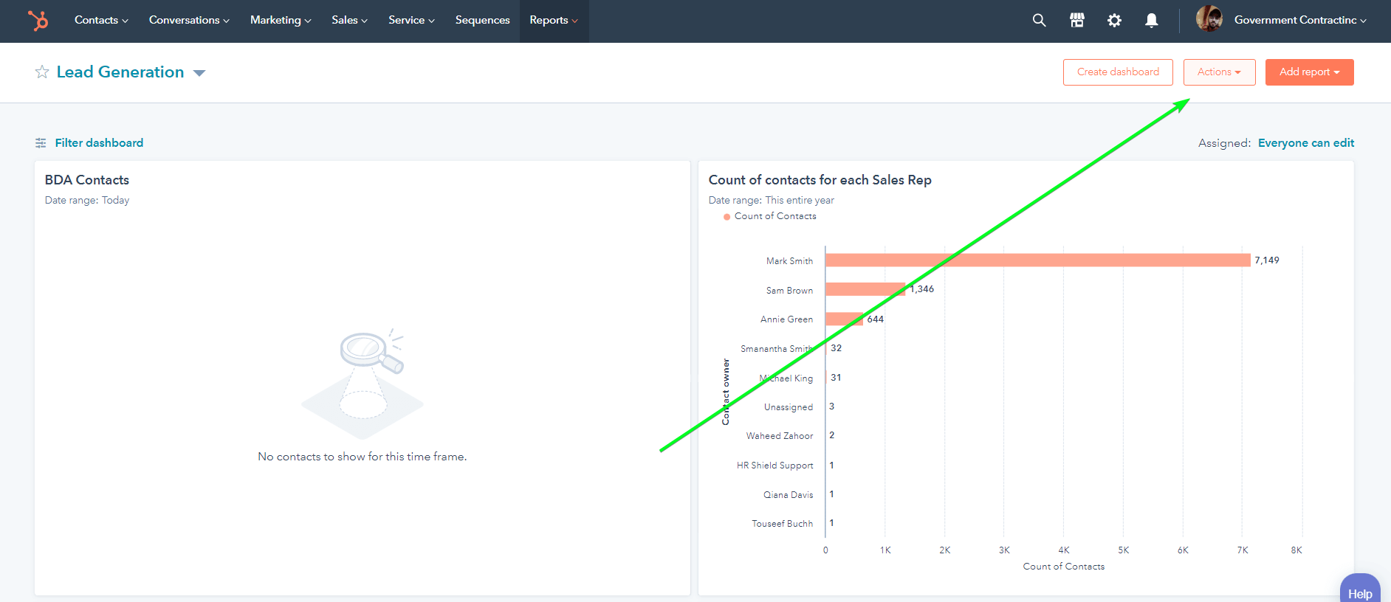Open the Help widget
Screen dimensions: 1391x602
tap(1360, 589)
